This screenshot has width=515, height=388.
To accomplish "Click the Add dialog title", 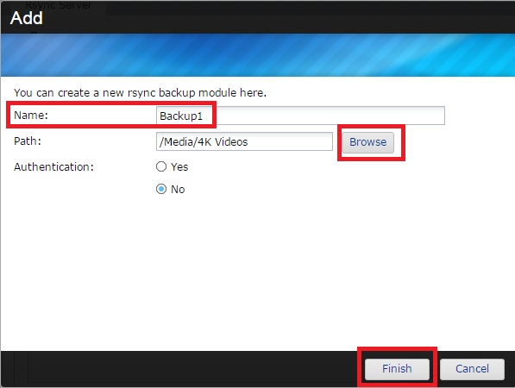I will (27, 18).
